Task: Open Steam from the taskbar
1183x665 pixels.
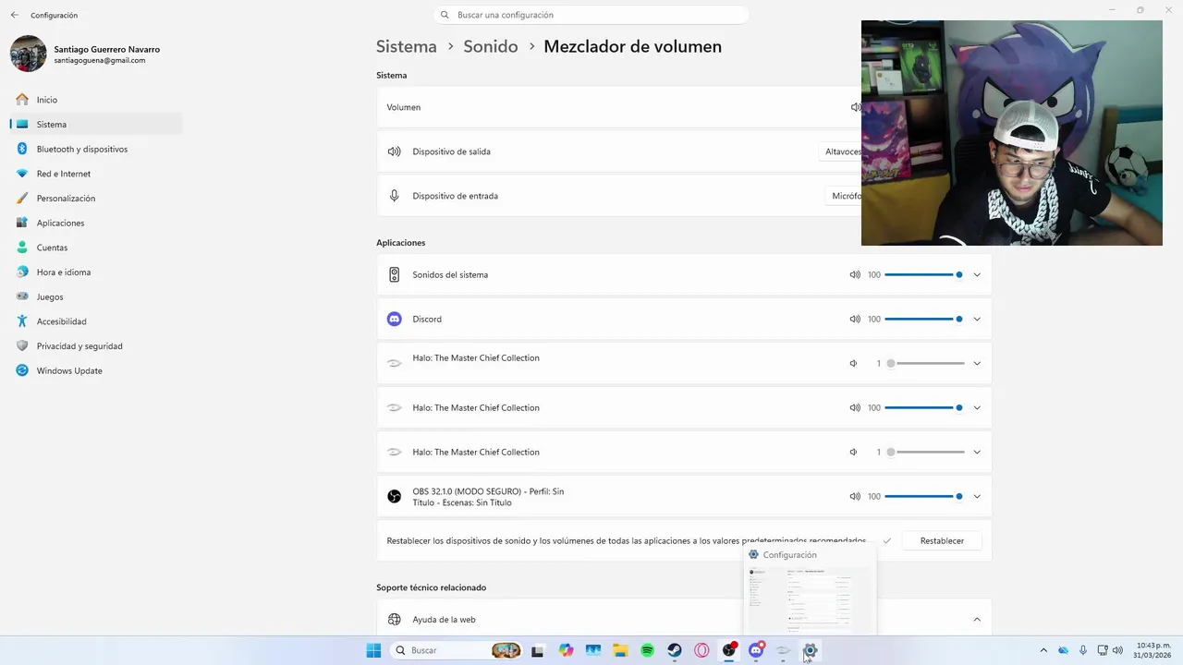Action: coord(675,650)
